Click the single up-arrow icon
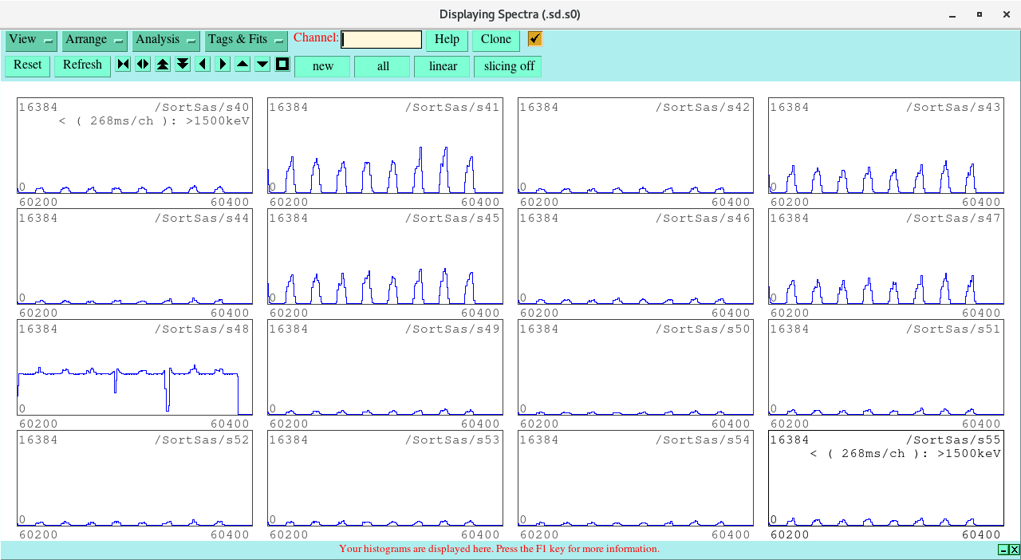 [242, 65]
